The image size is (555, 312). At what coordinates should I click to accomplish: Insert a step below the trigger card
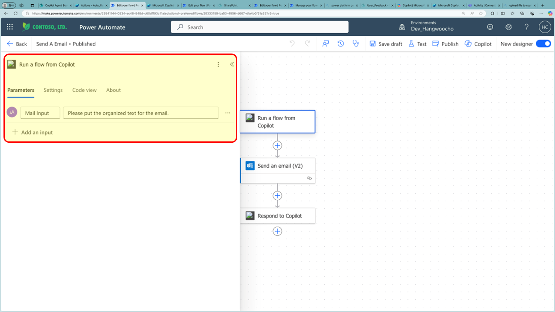277,145
